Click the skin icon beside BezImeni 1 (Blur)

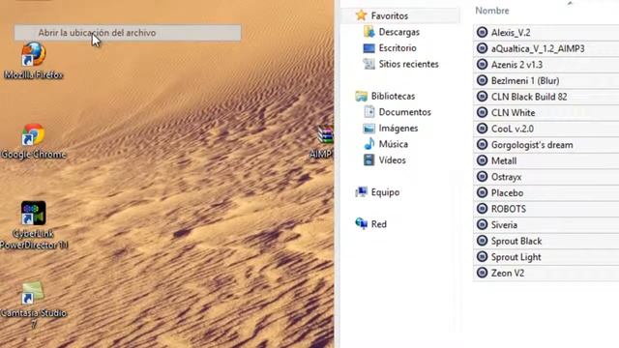click(482, 80)
